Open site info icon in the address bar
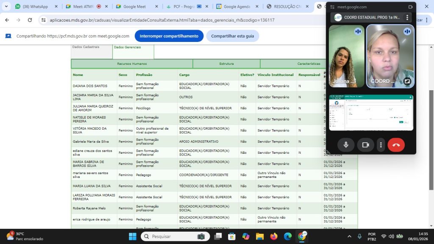This screenshot has width=434, height=244. click(43, 20)
